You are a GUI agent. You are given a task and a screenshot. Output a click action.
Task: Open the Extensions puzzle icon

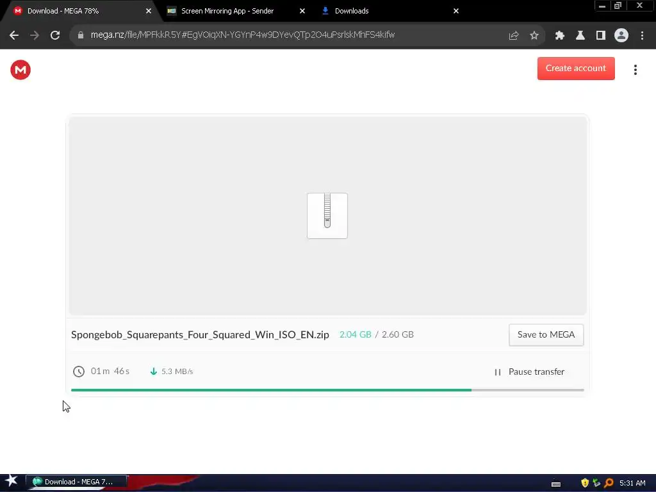tap(560, 36)
